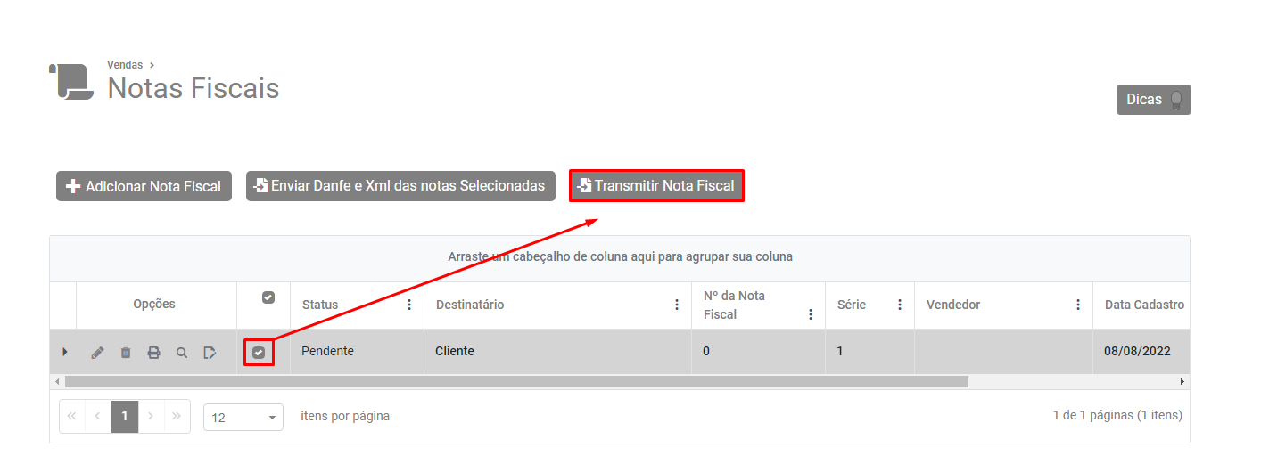
Task: Open the Série column options menu
Action: tap(900, 305)
